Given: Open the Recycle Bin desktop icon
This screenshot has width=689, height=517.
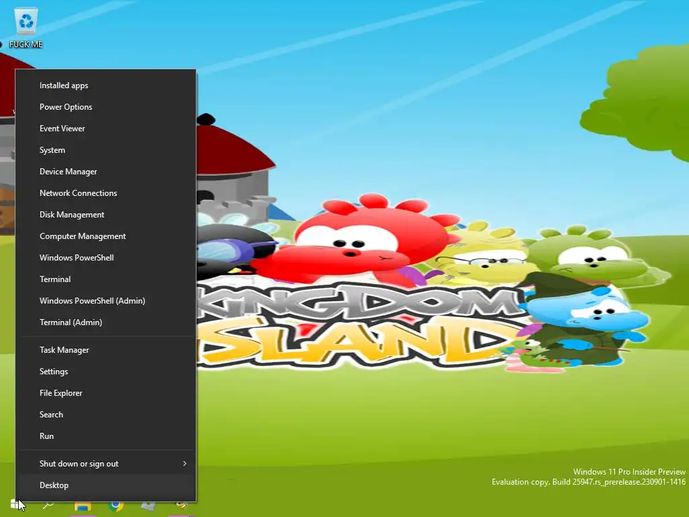Looking at the screenshot, I should click(x=26, y=27).
